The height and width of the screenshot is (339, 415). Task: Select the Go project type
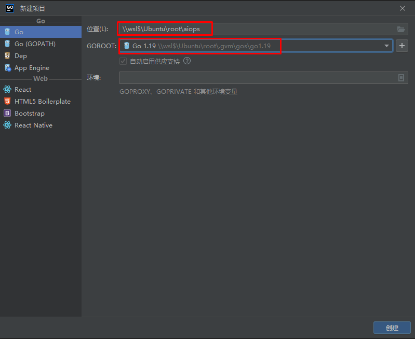tap(41, 32)
